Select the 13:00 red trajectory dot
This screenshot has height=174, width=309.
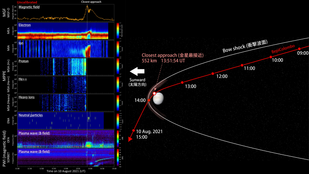pyautogui.click(x=182, y=83)
